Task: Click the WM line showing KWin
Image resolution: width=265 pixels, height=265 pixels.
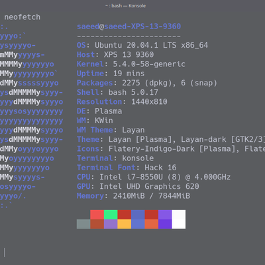Action: tap(95, 121)
